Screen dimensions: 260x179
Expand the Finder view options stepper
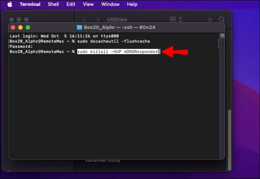(x=180, y=19)
